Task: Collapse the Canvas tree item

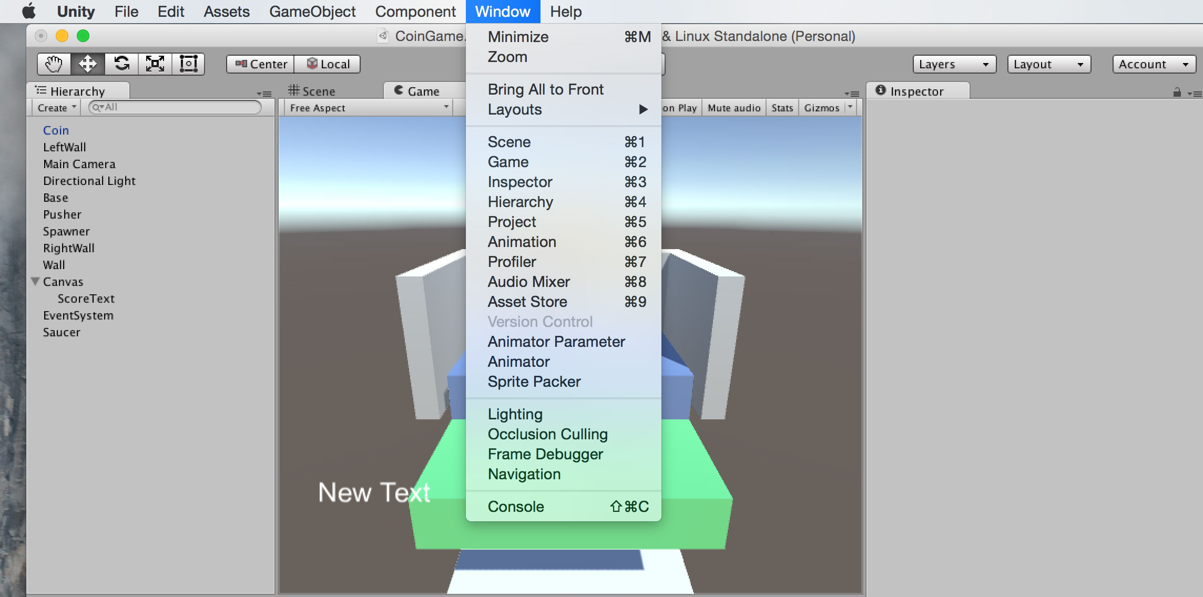Action: pyautogui.click(x=35, y=282)
